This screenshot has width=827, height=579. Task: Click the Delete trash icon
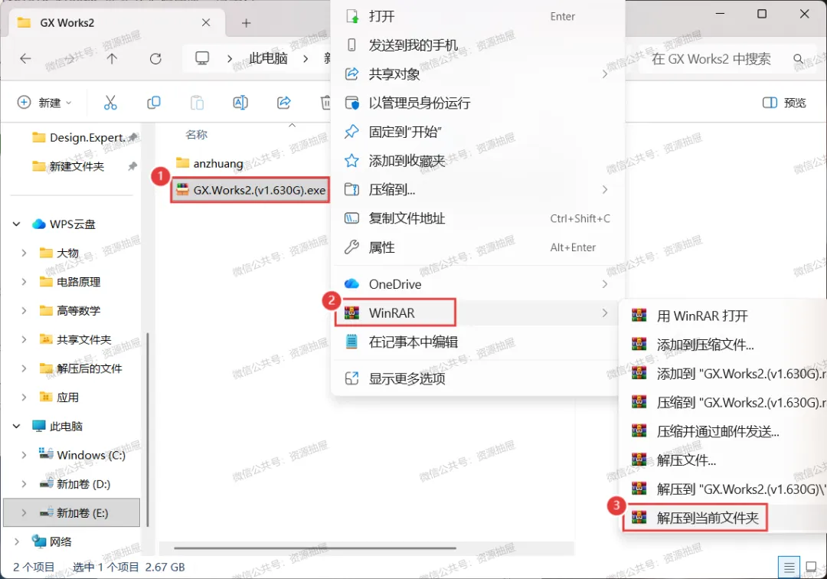pyautogui.click(x=326, y=103)
